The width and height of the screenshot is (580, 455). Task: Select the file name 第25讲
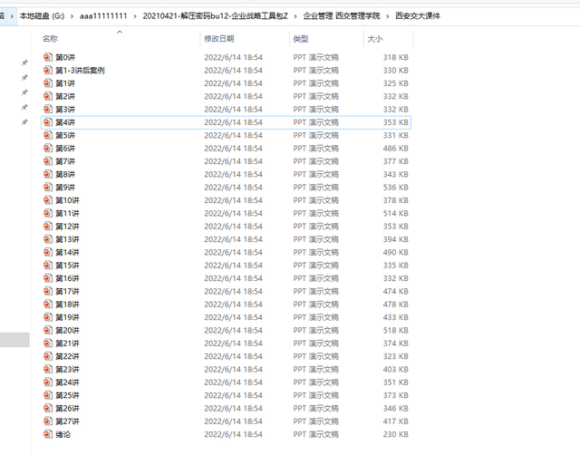[x=67, y=395]
